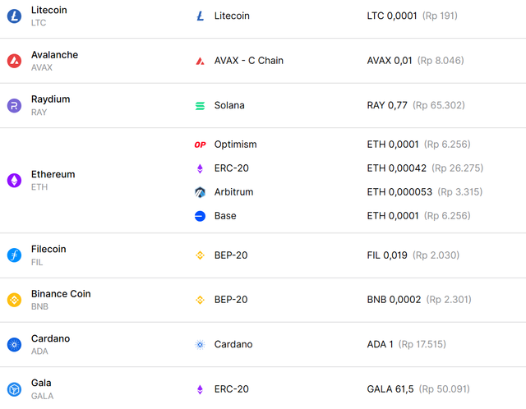The image size is (526, 409).
Task: Click the Solana network icon
Action: click(201, 106)
